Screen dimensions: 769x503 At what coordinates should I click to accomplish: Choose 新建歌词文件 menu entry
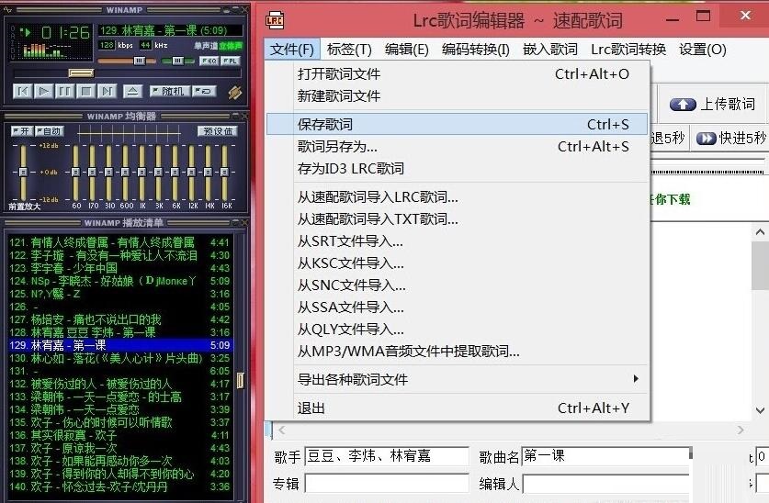[458, 96]
